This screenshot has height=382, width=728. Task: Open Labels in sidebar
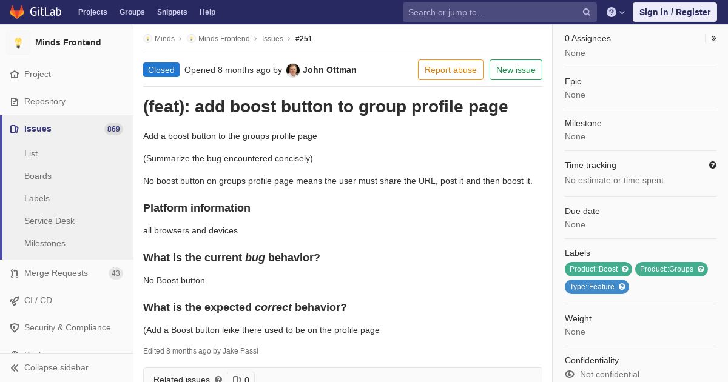[x=37, y=199]
